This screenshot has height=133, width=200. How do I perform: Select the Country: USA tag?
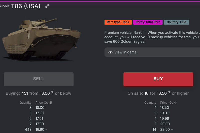click(x=177, y=22)
